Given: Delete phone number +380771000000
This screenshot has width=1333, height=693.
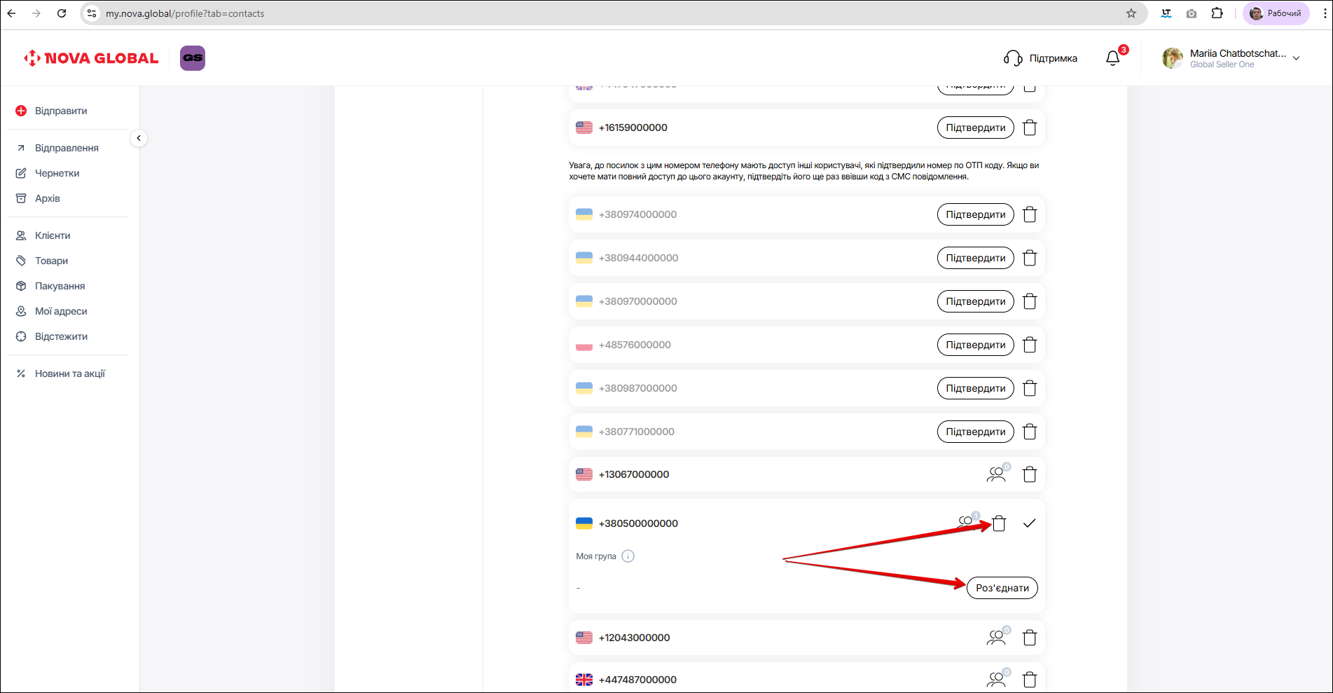Looking at the screenshot, I should tap(1030, 432).
